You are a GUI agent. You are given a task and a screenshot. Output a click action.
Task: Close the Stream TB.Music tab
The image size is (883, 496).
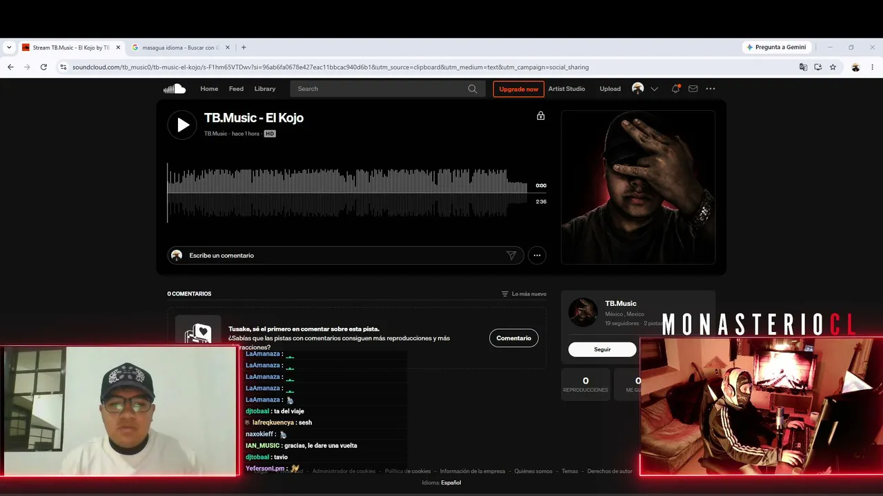[x=118, y=48]
